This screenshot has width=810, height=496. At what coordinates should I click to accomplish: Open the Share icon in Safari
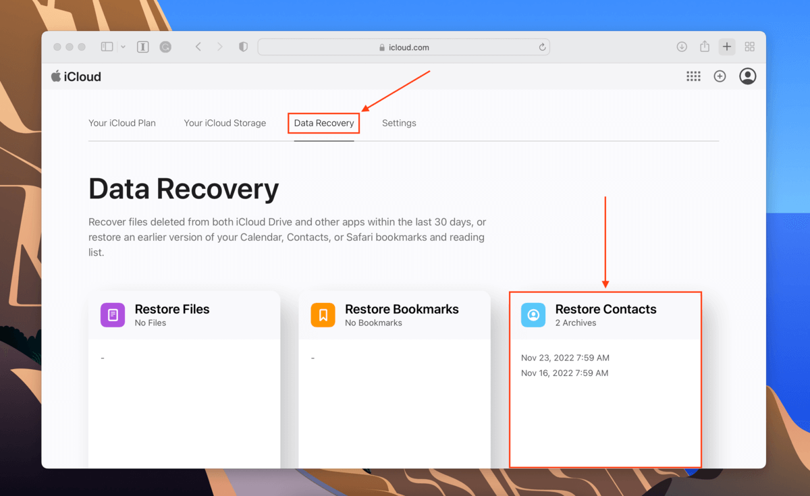(705, 46)
